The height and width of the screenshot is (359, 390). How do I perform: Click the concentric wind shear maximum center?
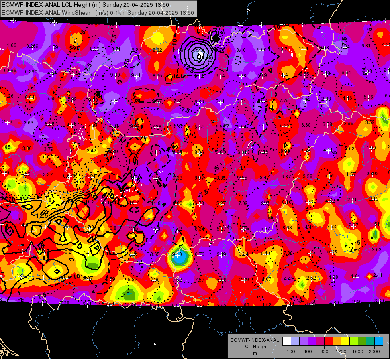point(199,56)
